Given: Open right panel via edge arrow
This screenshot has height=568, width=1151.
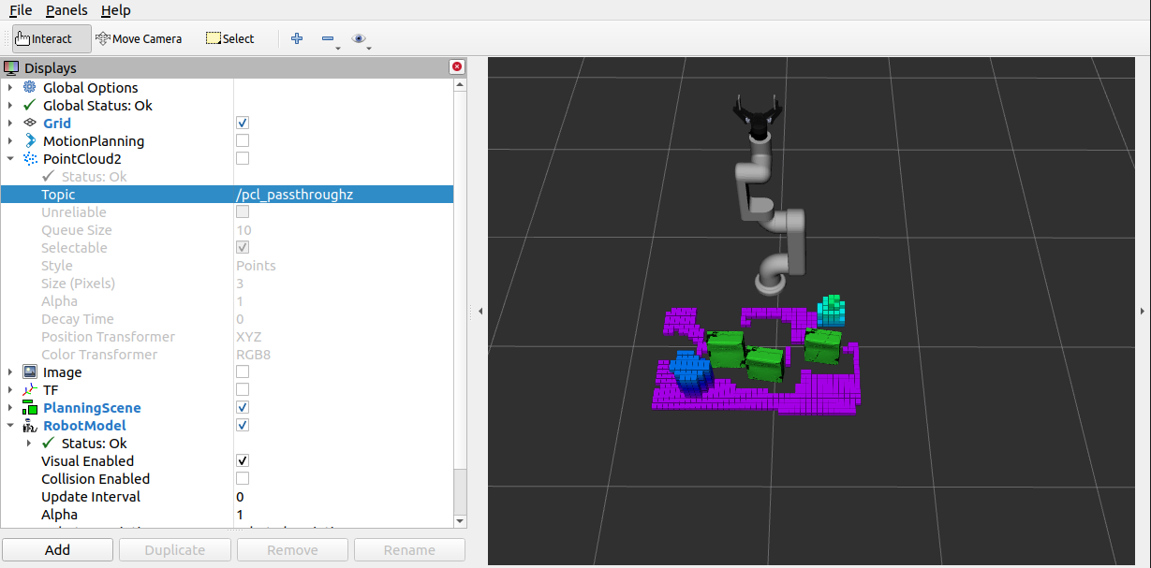Looking at the screenshot, I should [1143, 311].
